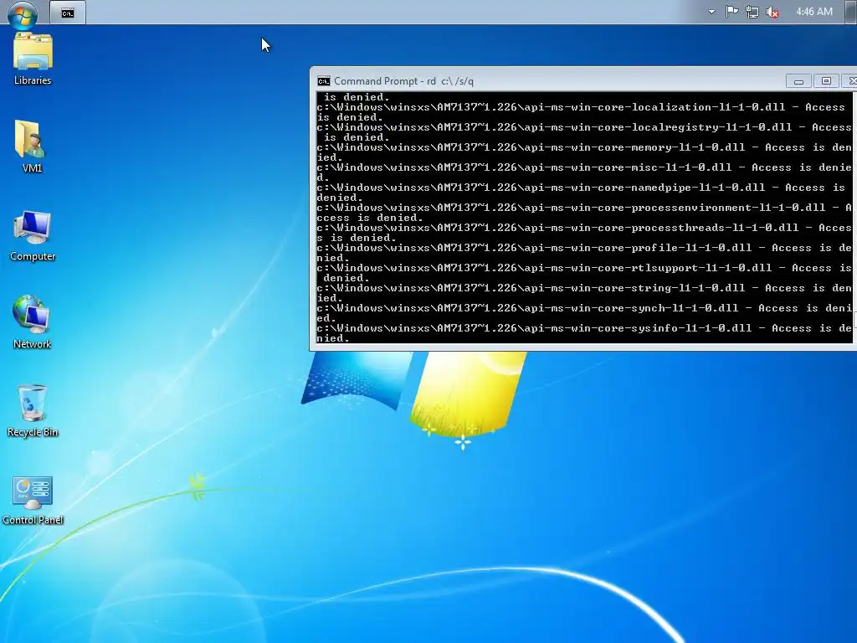The image size is (857, 643).
Task: Click the sysinfo-l1-1-0.dll output line
Action: [583, 333]
